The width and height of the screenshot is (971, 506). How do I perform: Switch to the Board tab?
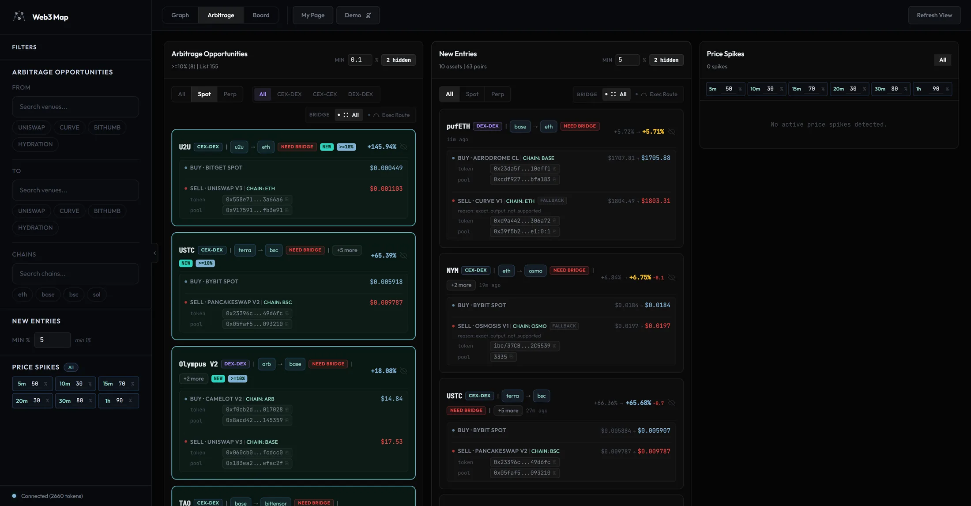[261, 15]
